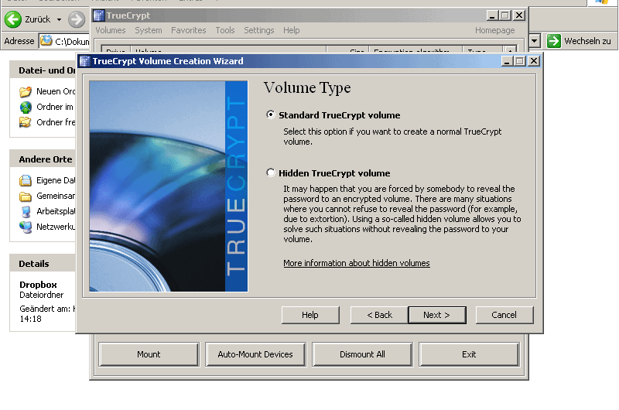Expand the address bar dropdown
619x410 pixels.
point(534,41)
